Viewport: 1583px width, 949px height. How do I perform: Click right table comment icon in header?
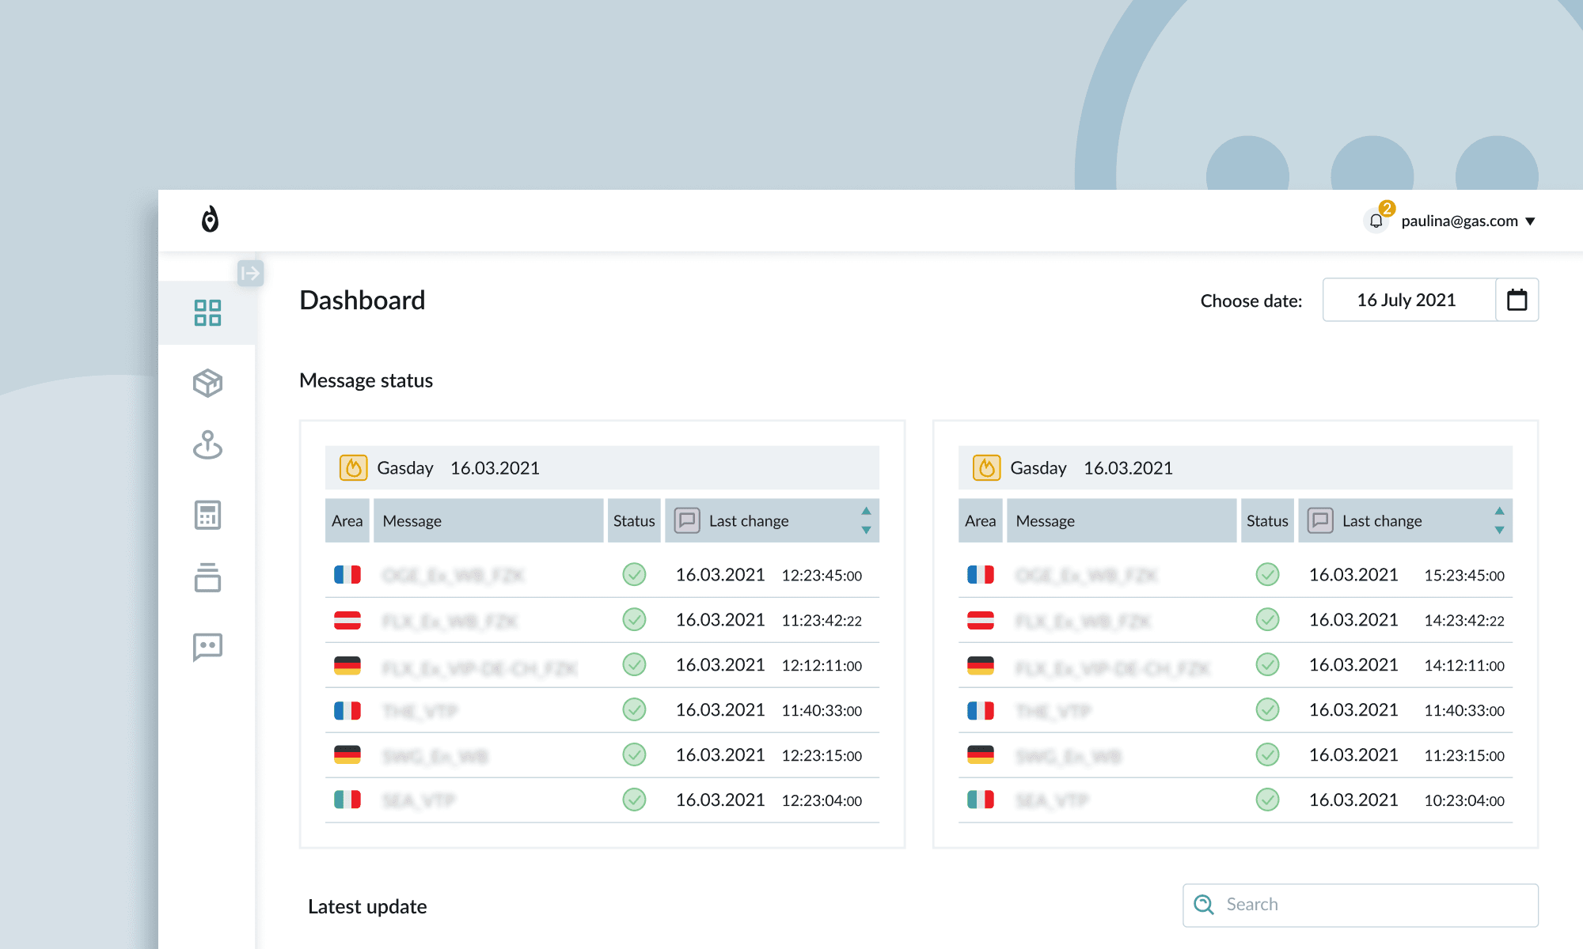(1320, 520)
